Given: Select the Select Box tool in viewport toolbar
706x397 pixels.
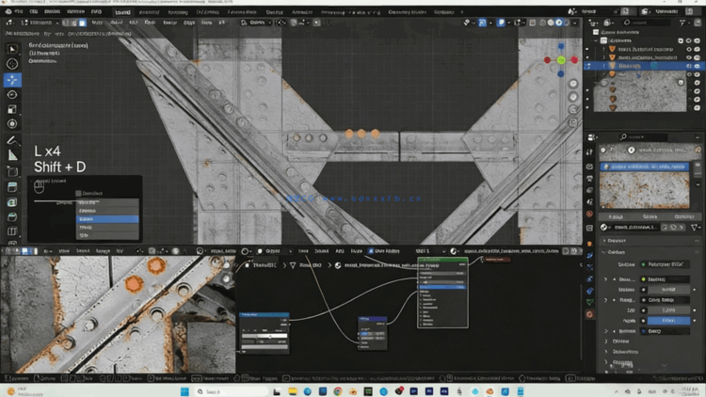Looking at the screenshot, I should pos(12,49).
